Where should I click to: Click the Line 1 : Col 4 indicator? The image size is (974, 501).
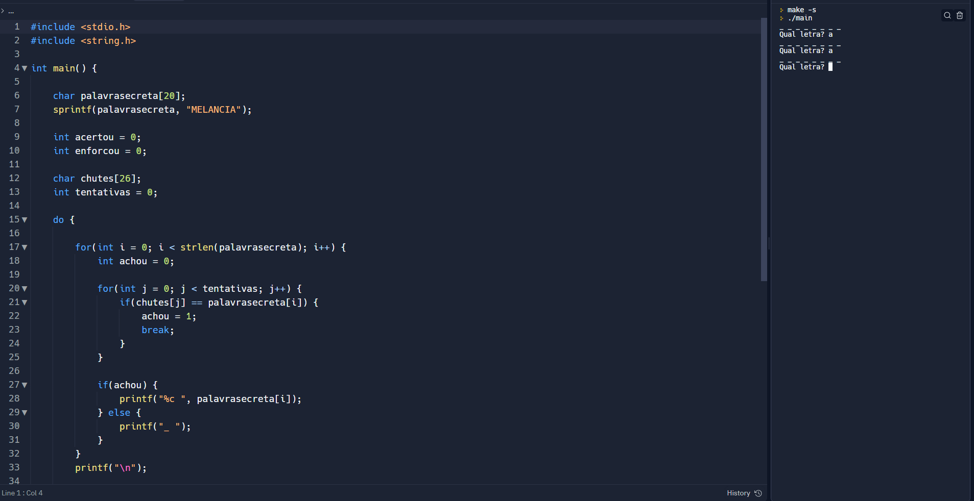tap(22, 493)
